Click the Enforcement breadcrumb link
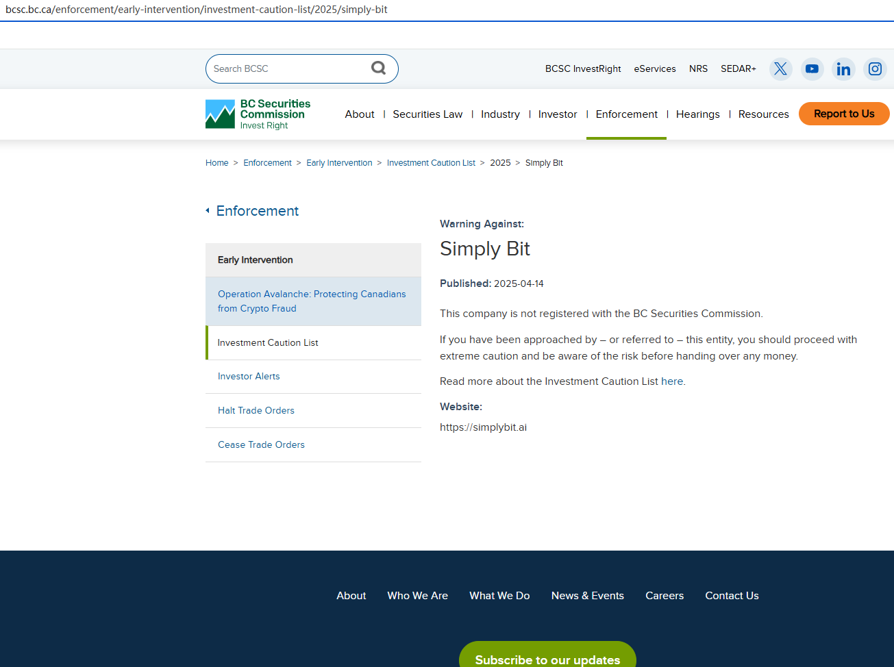This screenshot has width=894, height=667. pos(267,163)
